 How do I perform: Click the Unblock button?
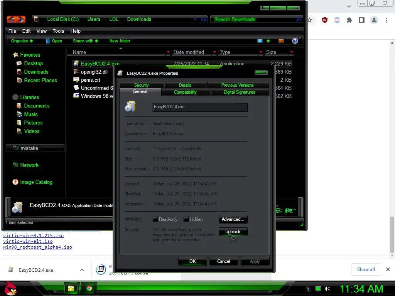coord(233,232)
